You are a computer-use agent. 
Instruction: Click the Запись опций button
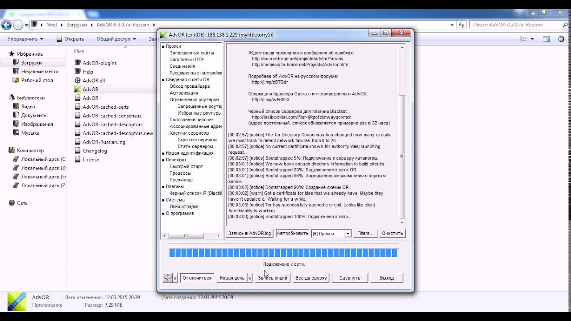point(273,278)
